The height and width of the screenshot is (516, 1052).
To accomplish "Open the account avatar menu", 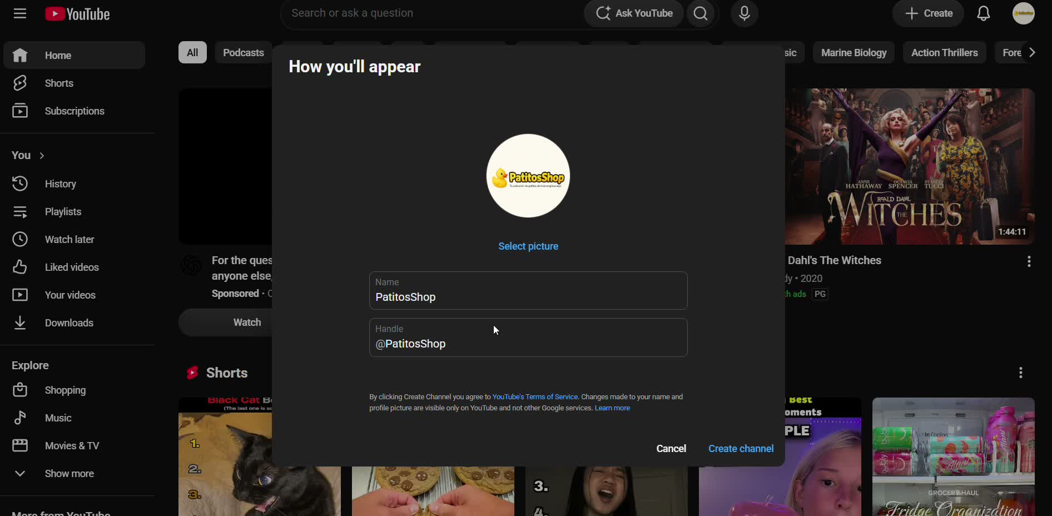I will coord(1023,13).
